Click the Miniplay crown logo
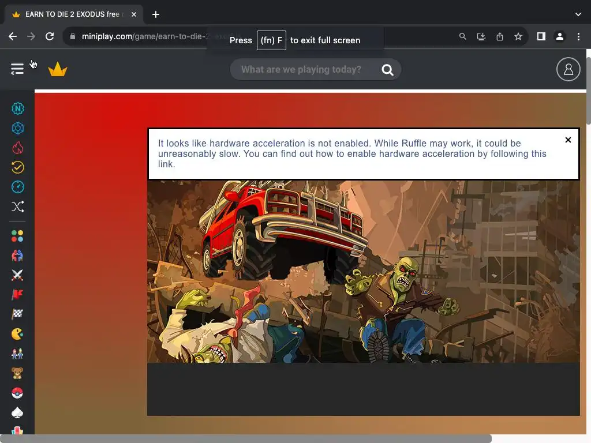591x443 pixels. [58, 69]
